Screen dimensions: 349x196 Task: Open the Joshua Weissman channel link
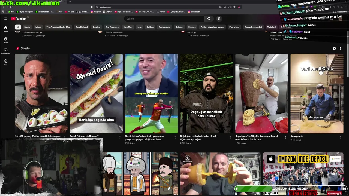(x=30, y=33)
